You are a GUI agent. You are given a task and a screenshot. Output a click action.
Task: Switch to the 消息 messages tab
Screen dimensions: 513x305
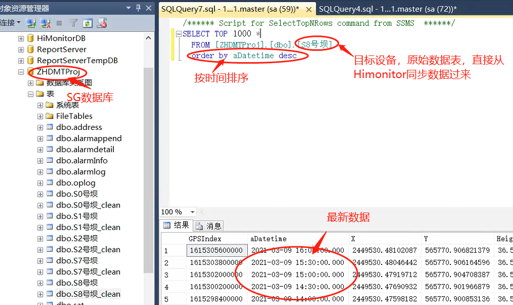pyautogui.click(x=208, y=225)
